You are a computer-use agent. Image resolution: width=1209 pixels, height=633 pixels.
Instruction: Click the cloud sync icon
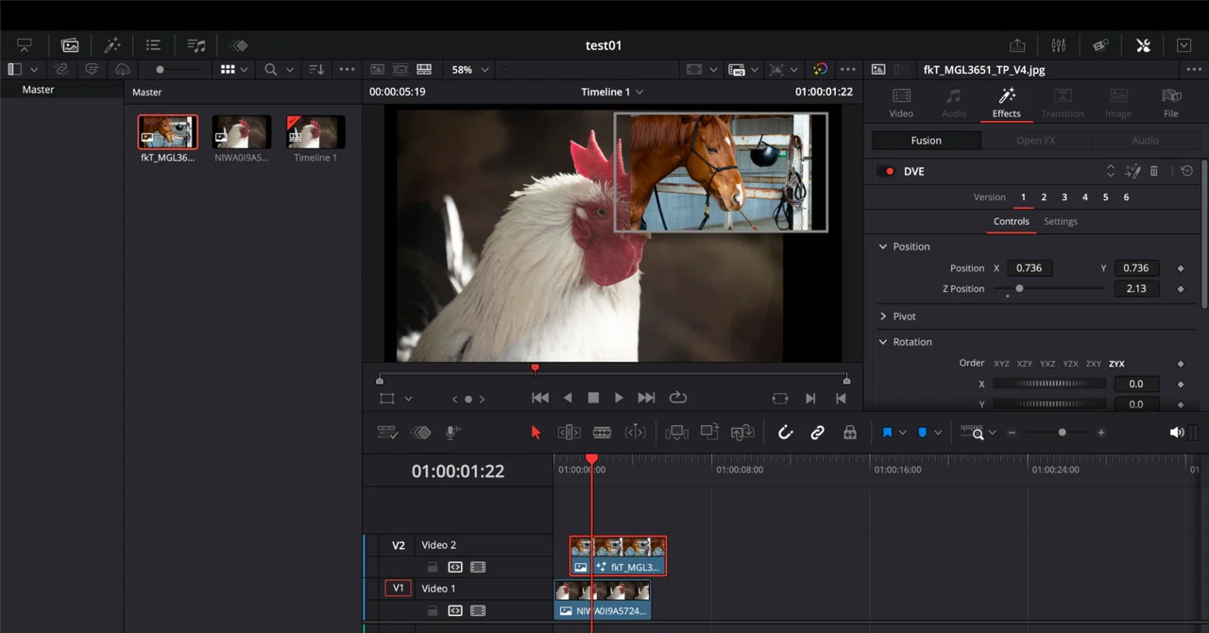[x=123, y=70]
